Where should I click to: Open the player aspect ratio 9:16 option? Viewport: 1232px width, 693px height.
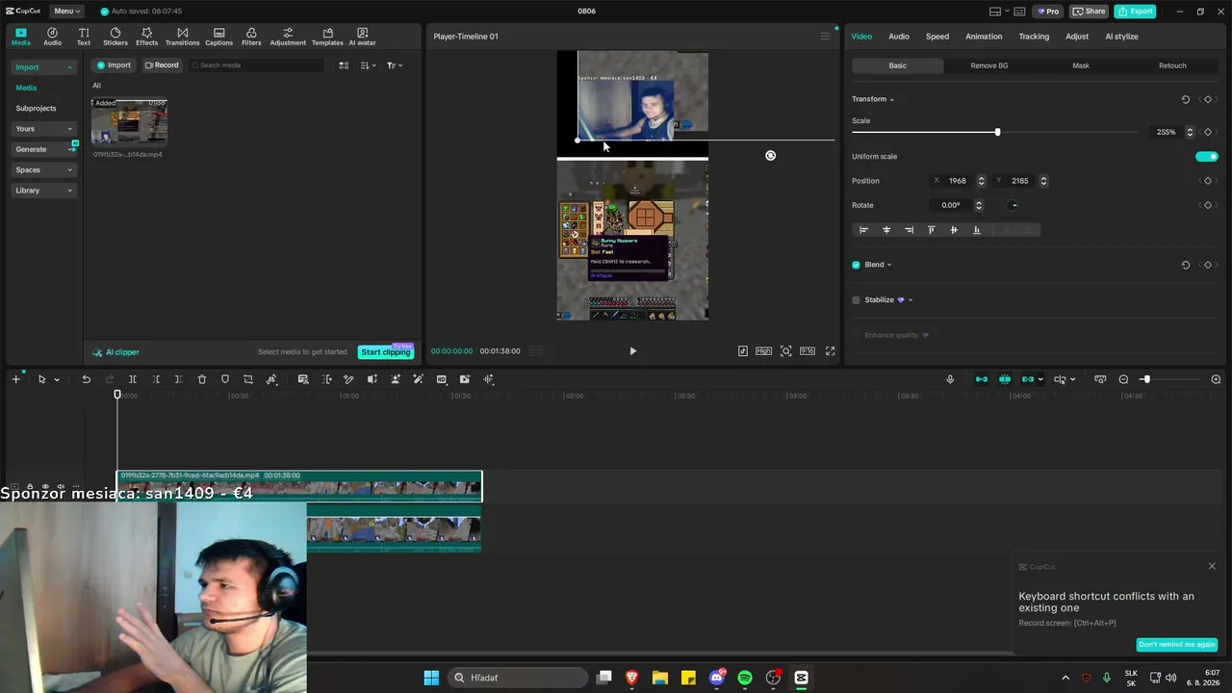click(x=808, y=351)
